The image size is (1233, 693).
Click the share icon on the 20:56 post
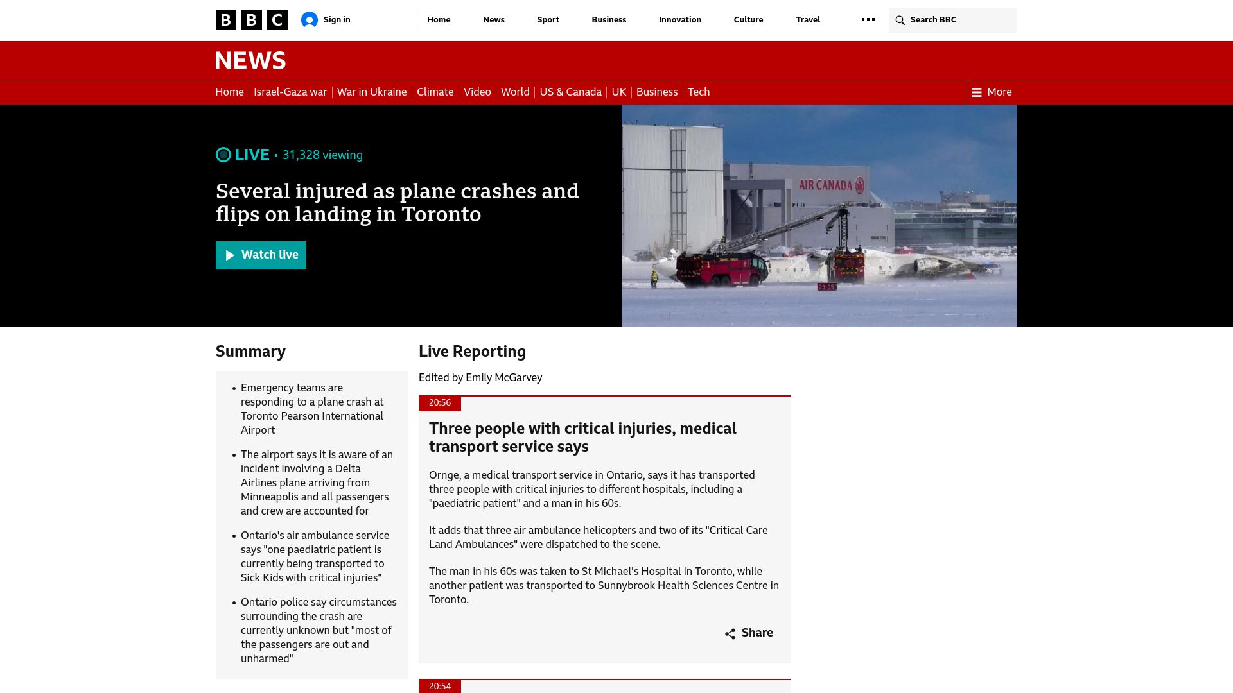(730, 633)
